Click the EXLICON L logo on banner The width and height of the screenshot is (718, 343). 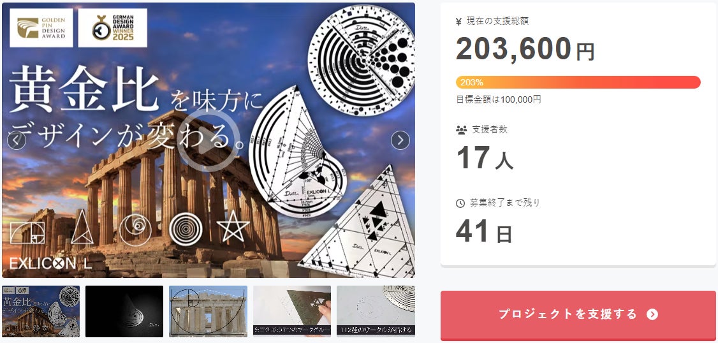click(50, 263)
